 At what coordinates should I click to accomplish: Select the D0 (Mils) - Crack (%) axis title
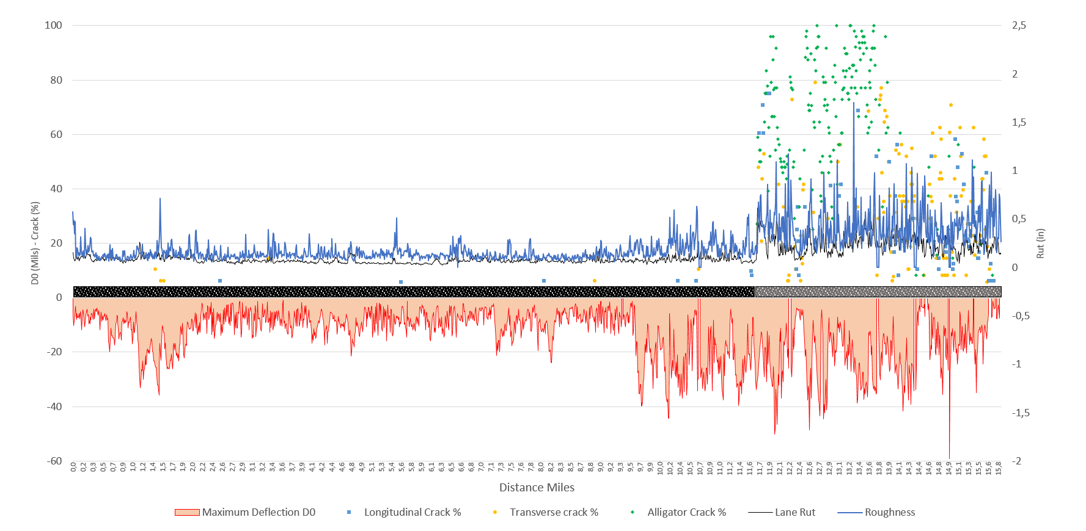click(35, 243)
